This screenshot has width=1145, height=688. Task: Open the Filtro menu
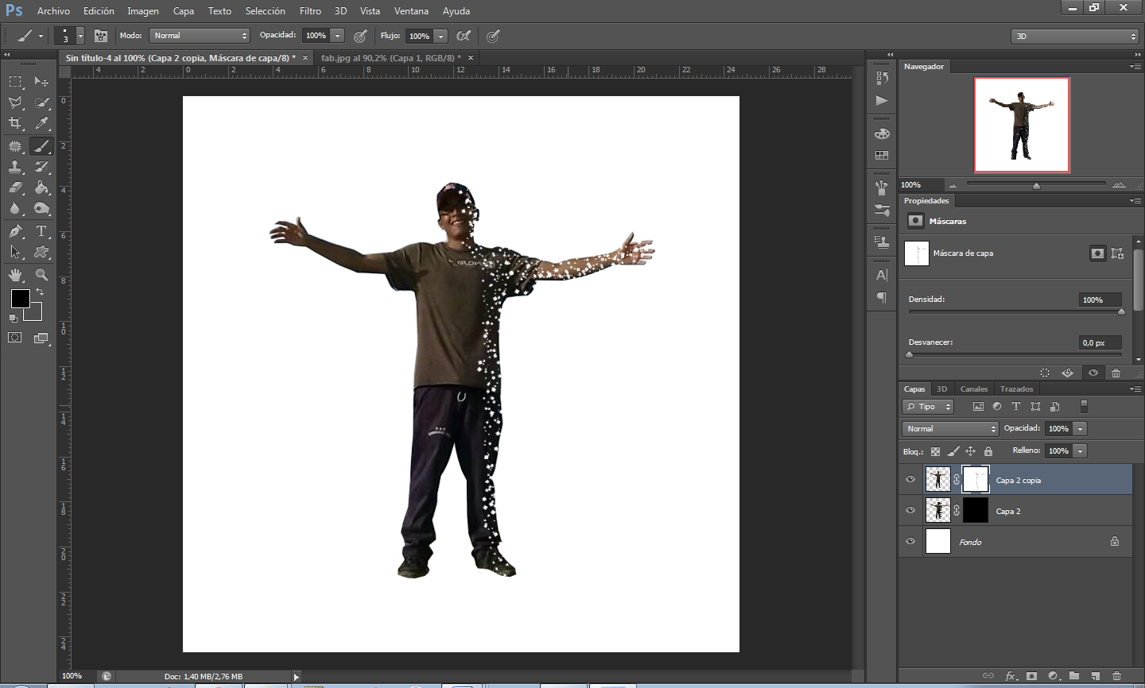point(310,11)
